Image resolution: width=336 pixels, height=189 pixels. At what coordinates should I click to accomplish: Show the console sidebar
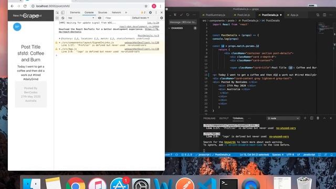coord(57,18)
